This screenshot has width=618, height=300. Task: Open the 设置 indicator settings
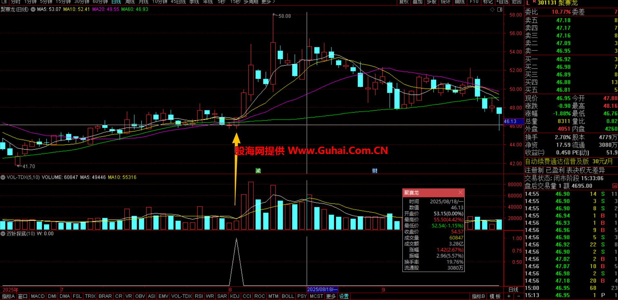(344, 296)
